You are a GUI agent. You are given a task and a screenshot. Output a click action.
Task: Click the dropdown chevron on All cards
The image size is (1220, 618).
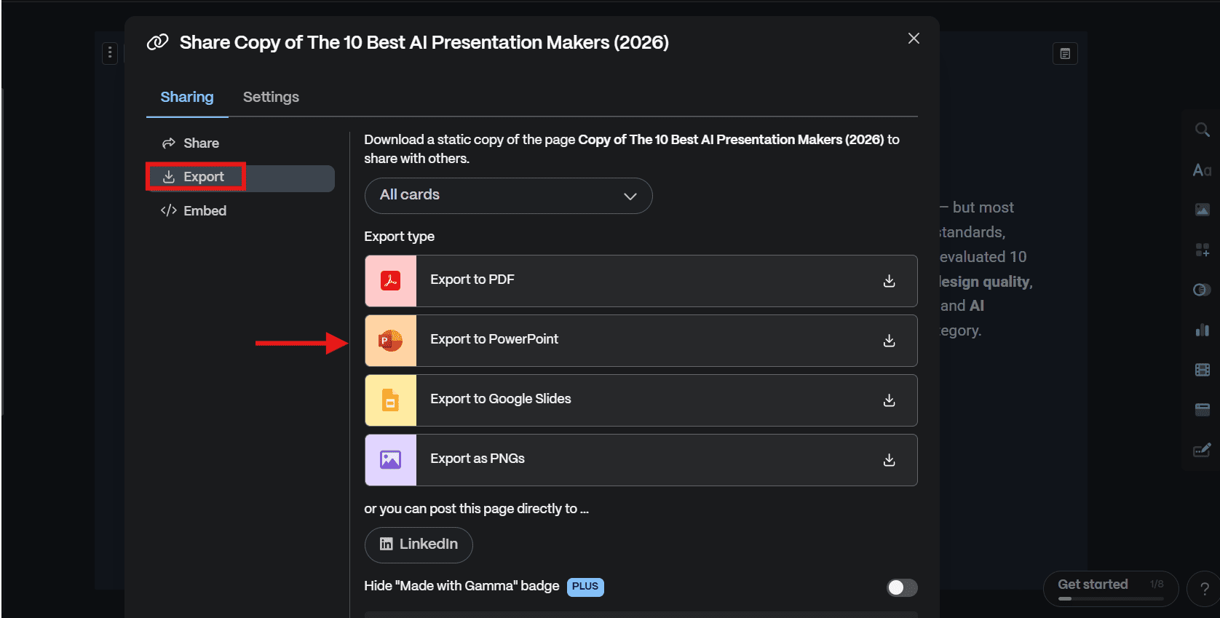click(x=630, y=196)
